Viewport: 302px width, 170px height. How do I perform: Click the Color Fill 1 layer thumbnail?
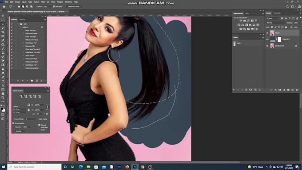(272, 39)
